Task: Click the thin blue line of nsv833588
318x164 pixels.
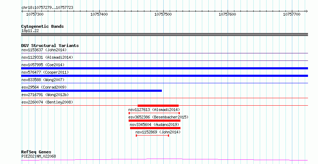Action: (164, 83)
